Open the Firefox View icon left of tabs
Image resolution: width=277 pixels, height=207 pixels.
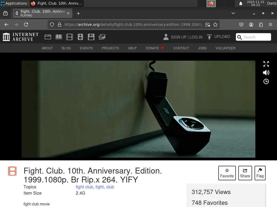[5, 13]
